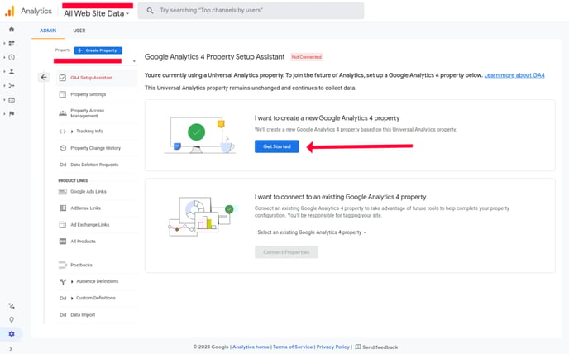This screenshot has width=569, height=354.
Task: Click into the search input field
Action: [251, 11]
